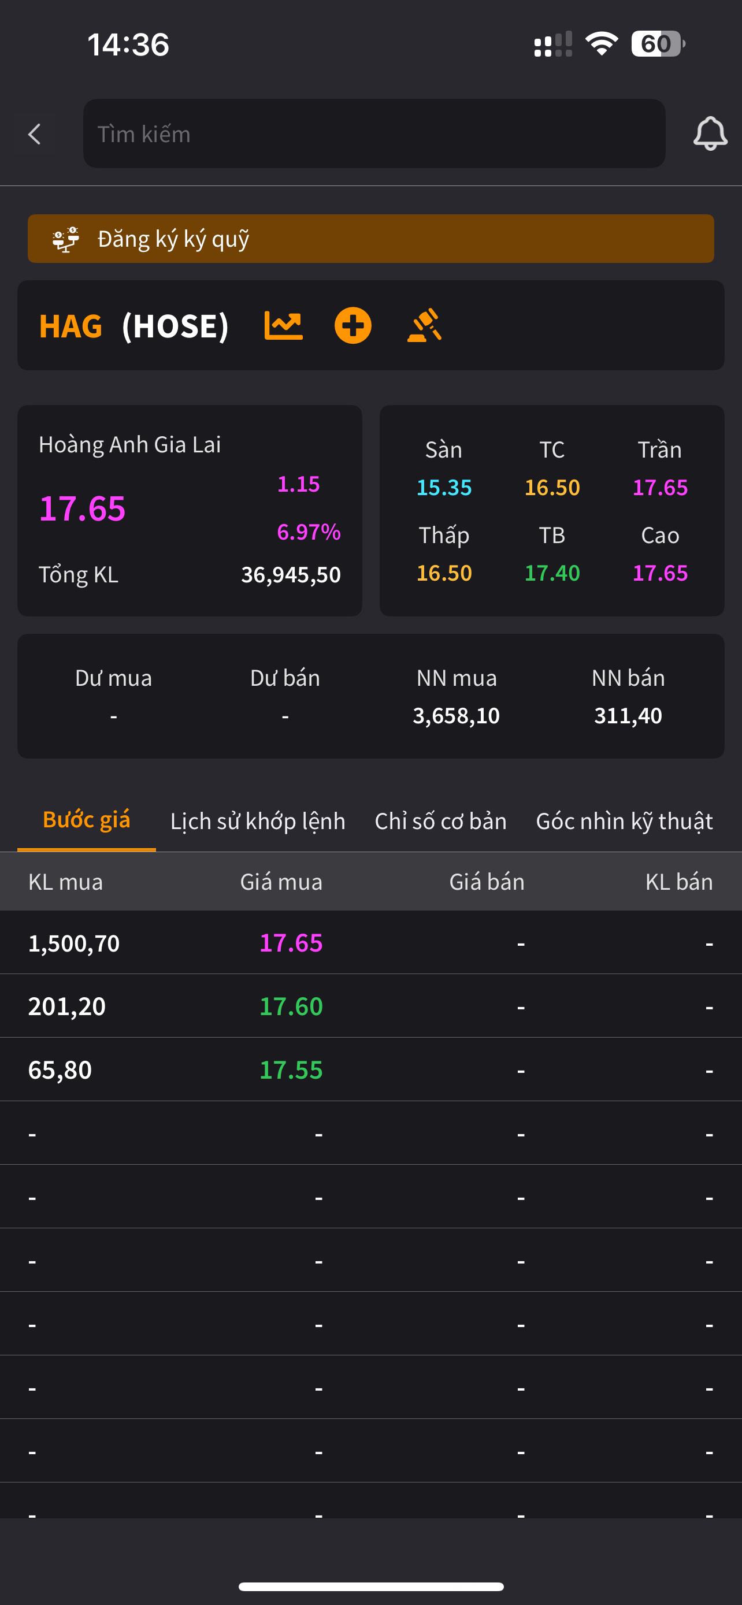Tap reference price 16.50 under TC
742x1605 pixels.
(x=552, y=487)
